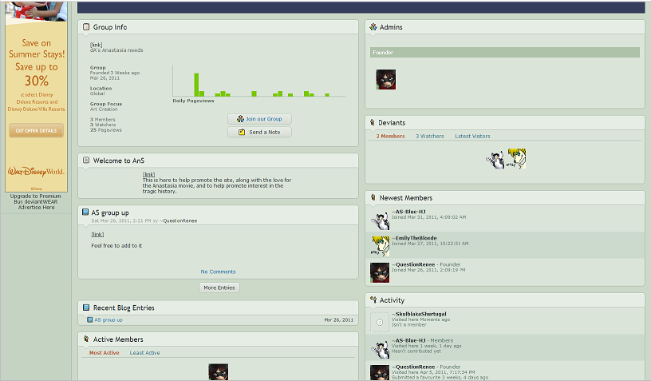Open QuestionRenee name in Newest Members
The image size is (651, 381).
coord(413,264)
